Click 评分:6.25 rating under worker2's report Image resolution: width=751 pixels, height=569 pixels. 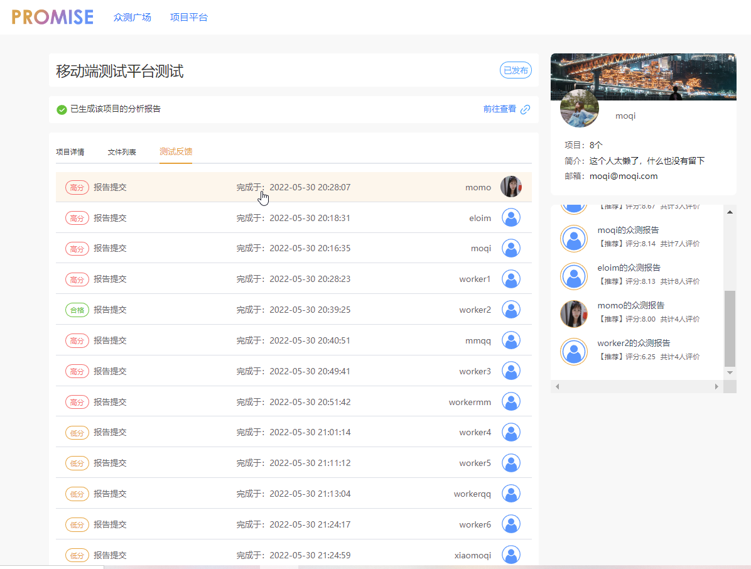click(640, 357)
